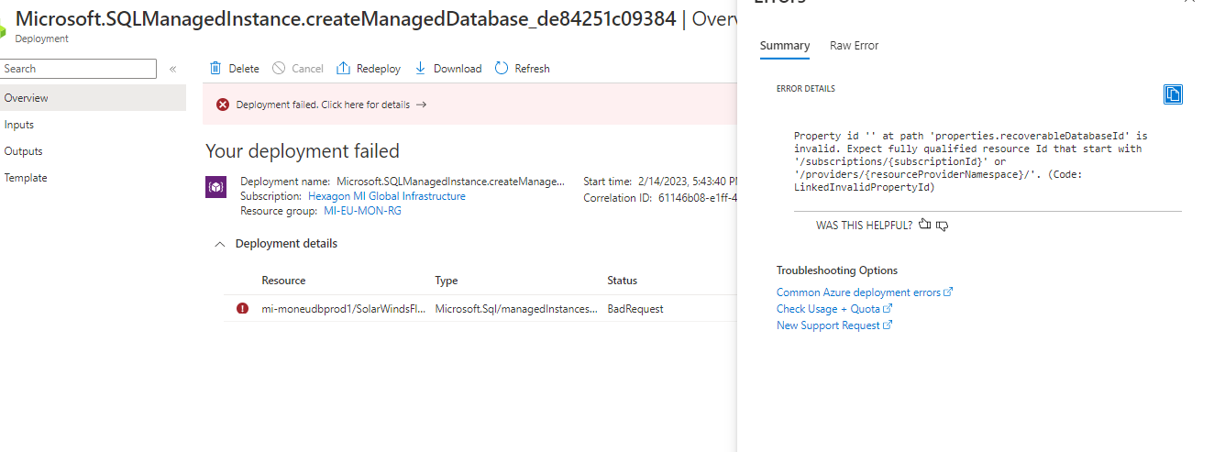Click the Resource column header

[x=283, y=281]
